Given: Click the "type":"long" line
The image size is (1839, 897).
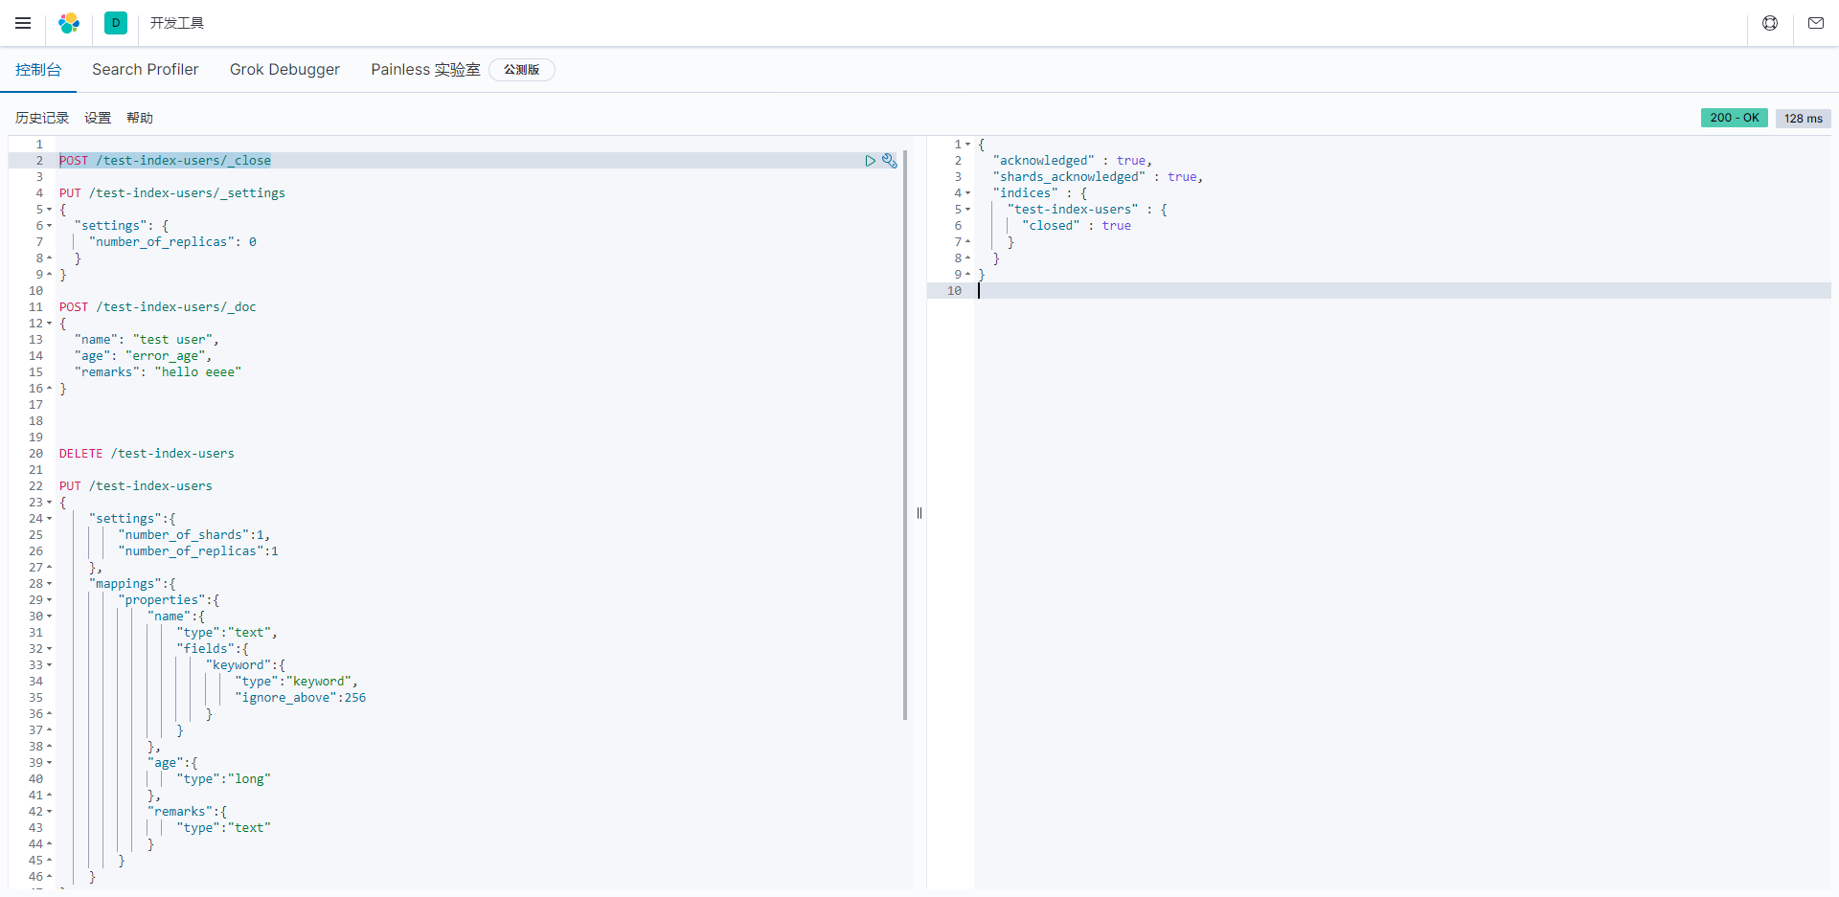Looking at the screenshot, I should [224, 779].
